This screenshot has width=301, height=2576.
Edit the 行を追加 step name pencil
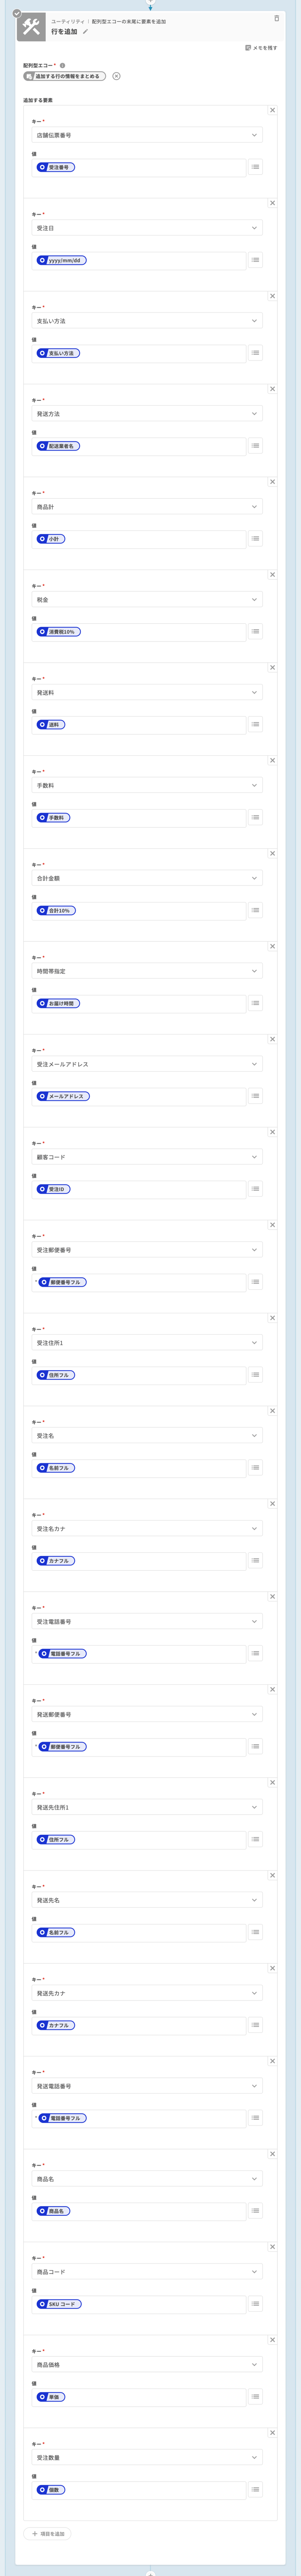(86, 32)
